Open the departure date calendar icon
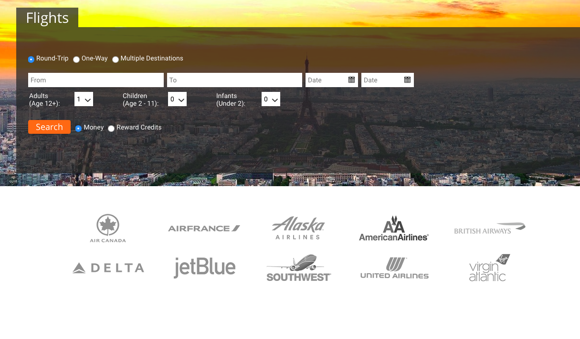This screenshot has width=580, height=339. pos(351,80)
